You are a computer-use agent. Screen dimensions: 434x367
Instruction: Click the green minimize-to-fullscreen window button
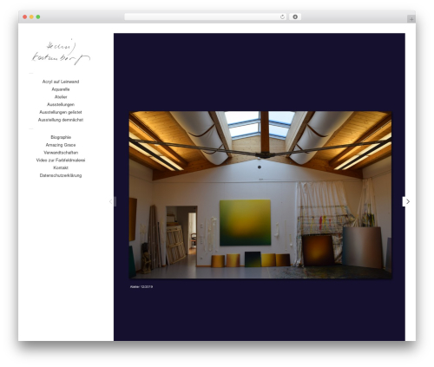pos(38,16)
